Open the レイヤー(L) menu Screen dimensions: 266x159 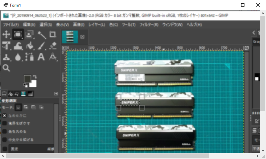[97, 25]
